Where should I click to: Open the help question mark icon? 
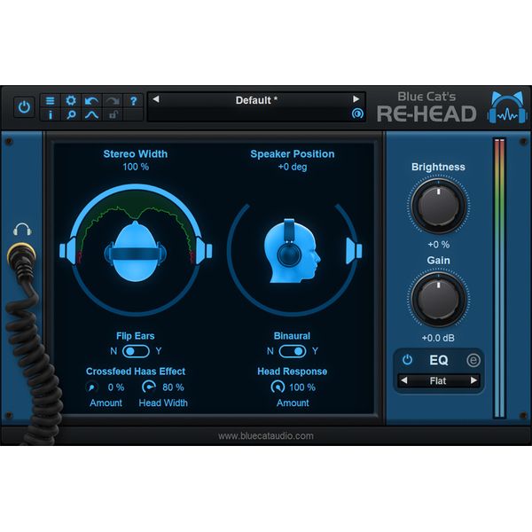pyautogui.click(x=133, y=101)
